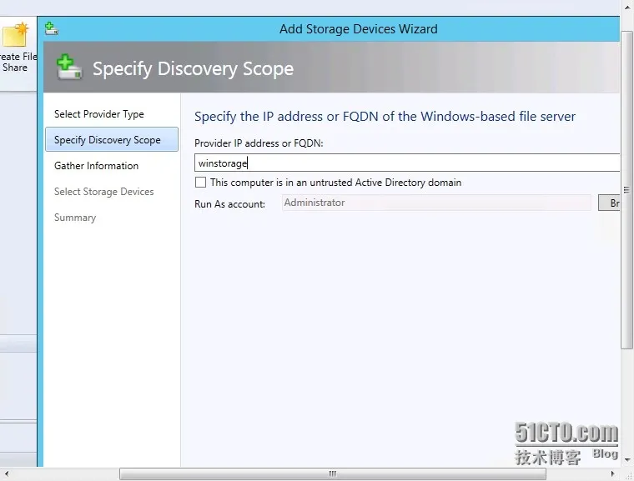Click the vertical scrollbar thumb
The width and height of the screenshot is (634, 481).
click(x=627, y=183)
